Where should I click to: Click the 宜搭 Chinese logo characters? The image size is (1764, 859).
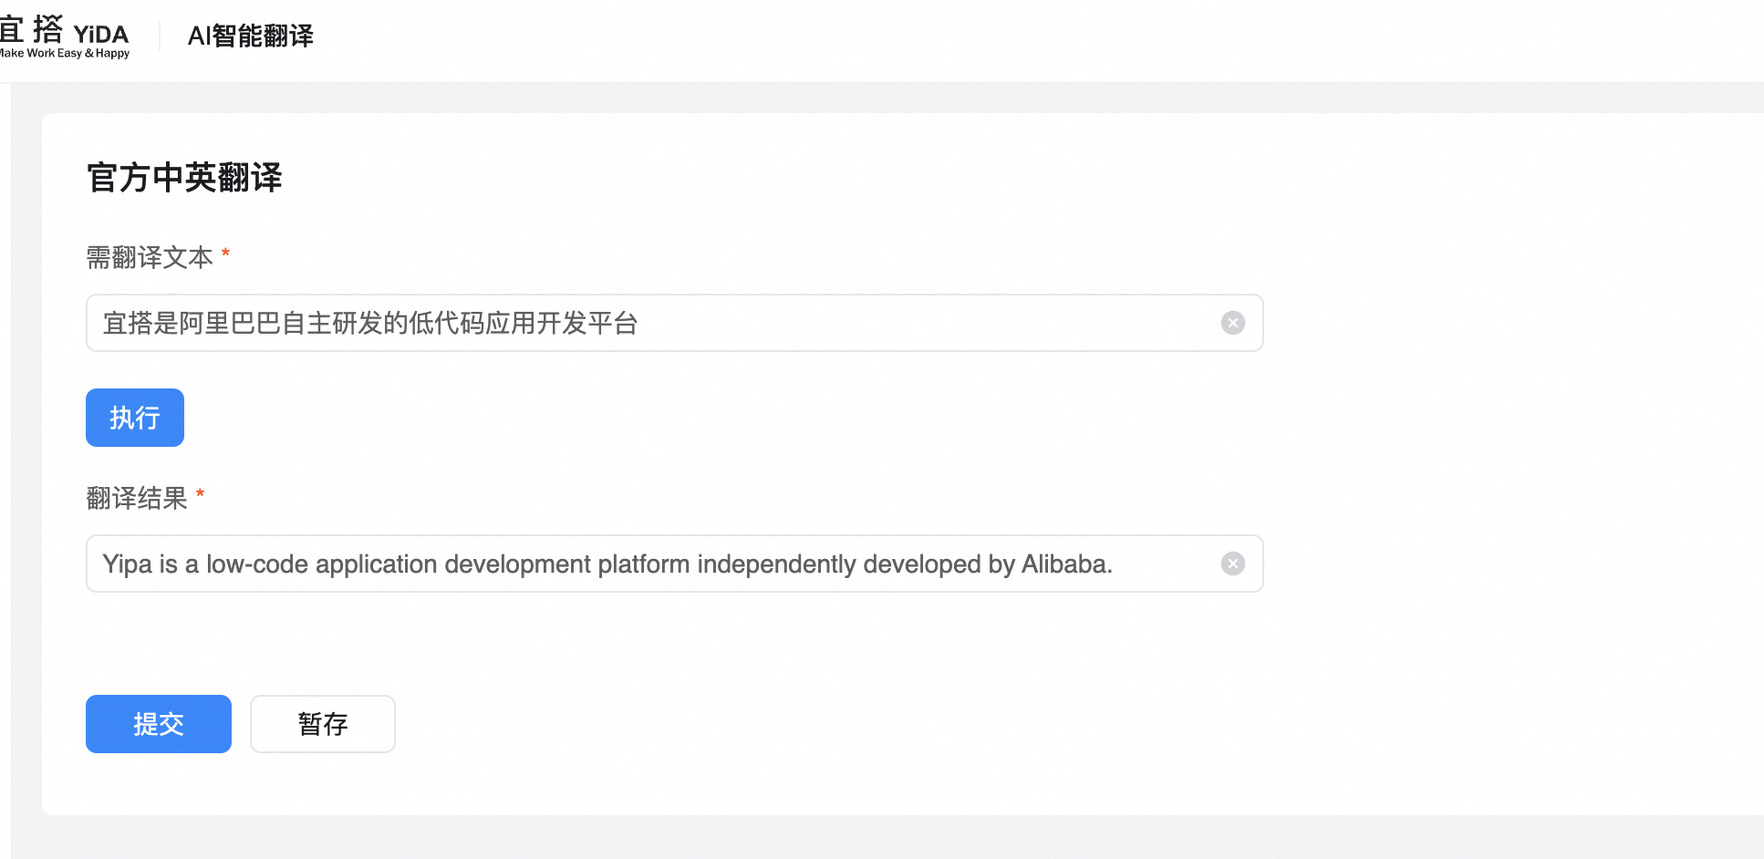(33, 30)
